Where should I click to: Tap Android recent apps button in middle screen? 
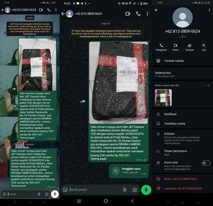[79, 201]
